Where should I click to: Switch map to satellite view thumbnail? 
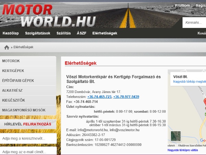(176, 136)
